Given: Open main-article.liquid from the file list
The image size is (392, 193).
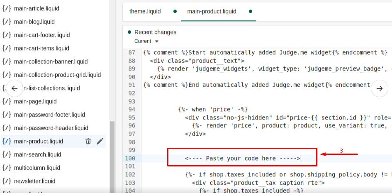Looking at the screenshot, I should [37, 8].
